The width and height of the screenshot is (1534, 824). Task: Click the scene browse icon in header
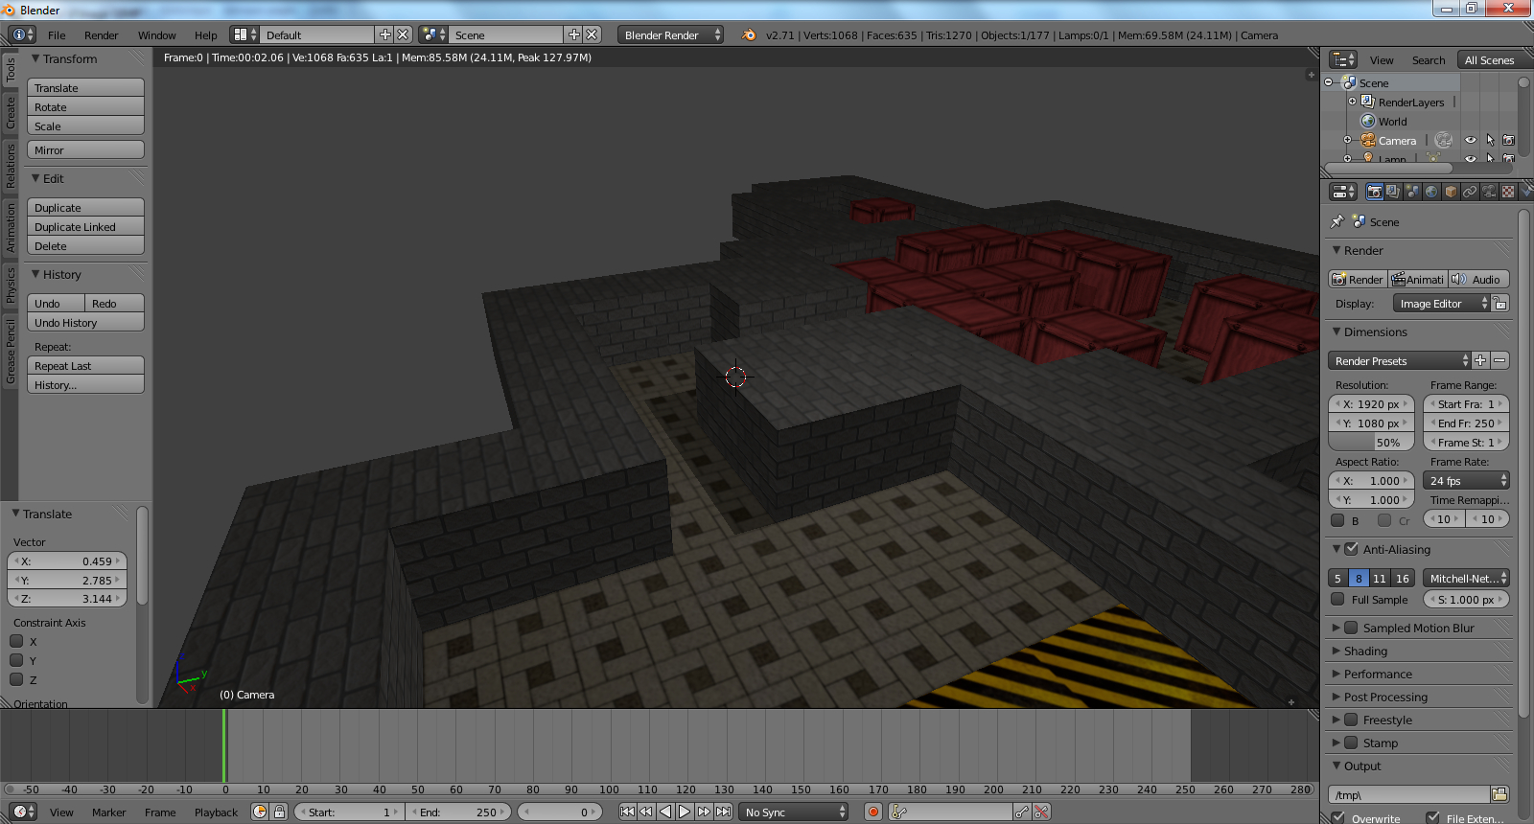(x=433, y=34)
